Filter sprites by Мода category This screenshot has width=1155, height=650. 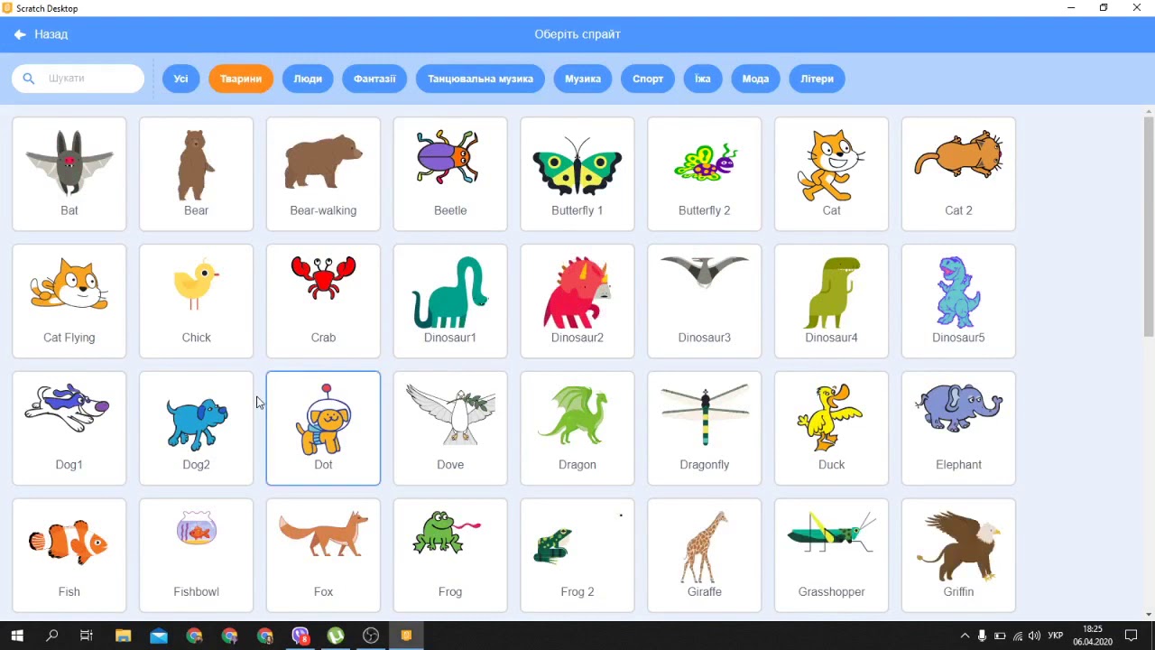click(x=755, y=79)
